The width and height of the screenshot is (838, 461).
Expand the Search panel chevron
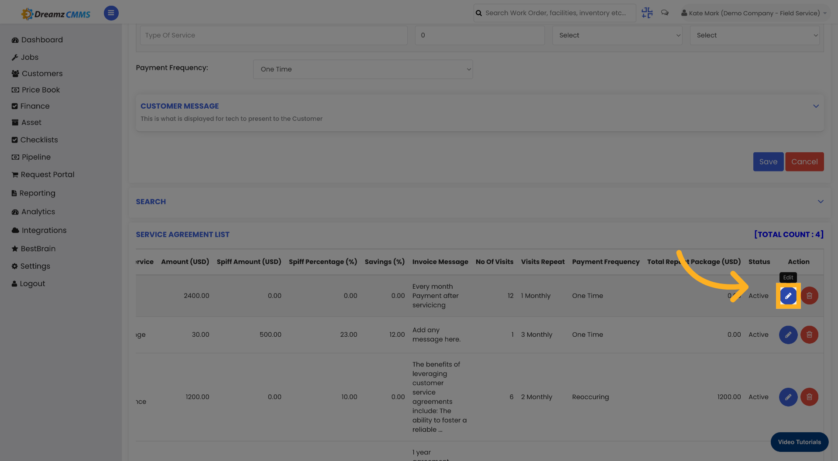pos(821,201)
